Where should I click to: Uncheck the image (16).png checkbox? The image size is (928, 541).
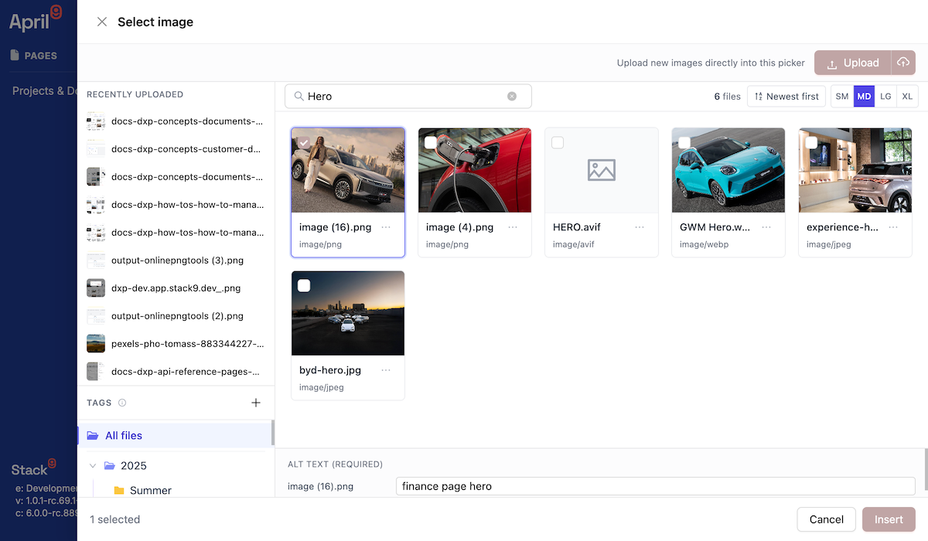tap(304, 143)
